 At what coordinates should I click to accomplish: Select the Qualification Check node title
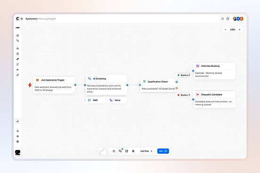pos(158,82)
